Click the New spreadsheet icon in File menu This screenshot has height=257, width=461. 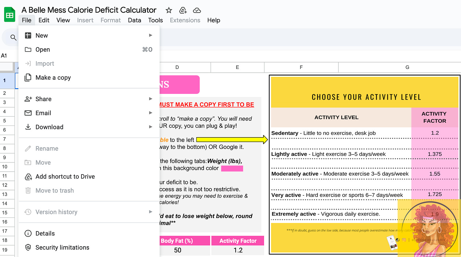[x=28, y=35]
